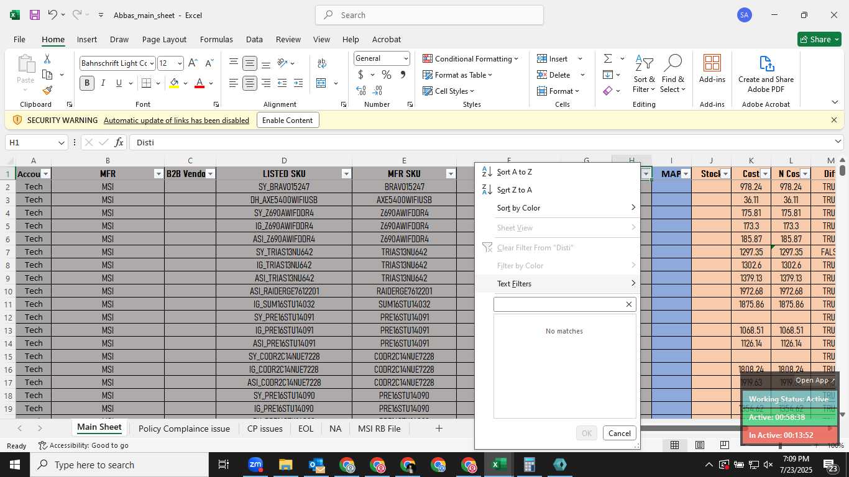Switch to Normal view in status bar

click(674, 445)
